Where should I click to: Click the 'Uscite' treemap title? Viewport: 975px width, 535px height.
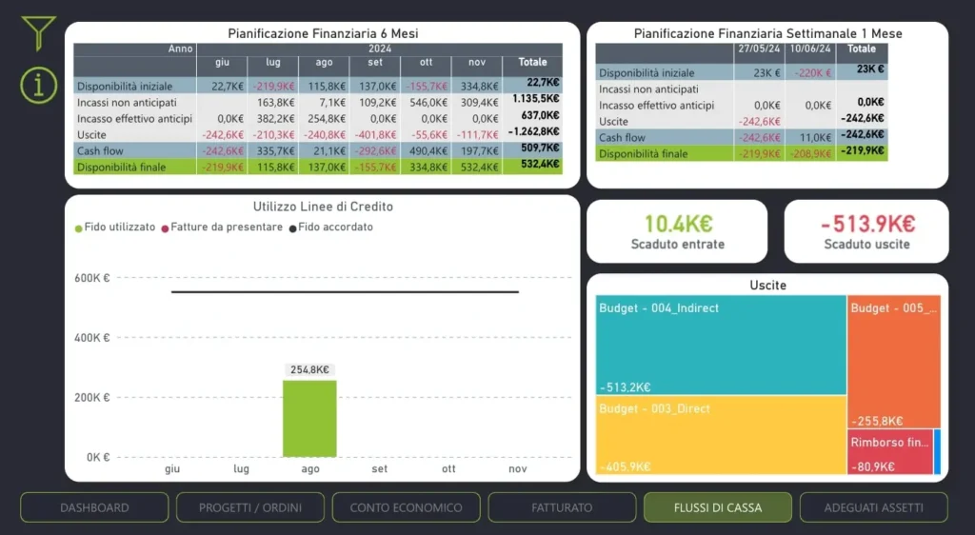click(768, 286)
